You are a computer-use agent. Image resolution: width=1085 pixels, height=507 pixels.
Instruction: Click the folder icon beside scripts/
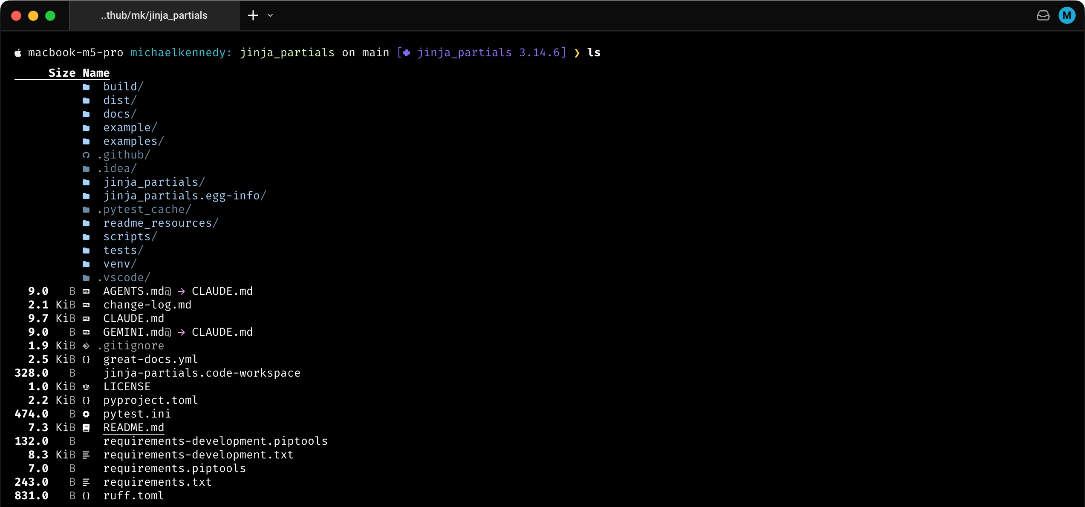tap(86, 237)
